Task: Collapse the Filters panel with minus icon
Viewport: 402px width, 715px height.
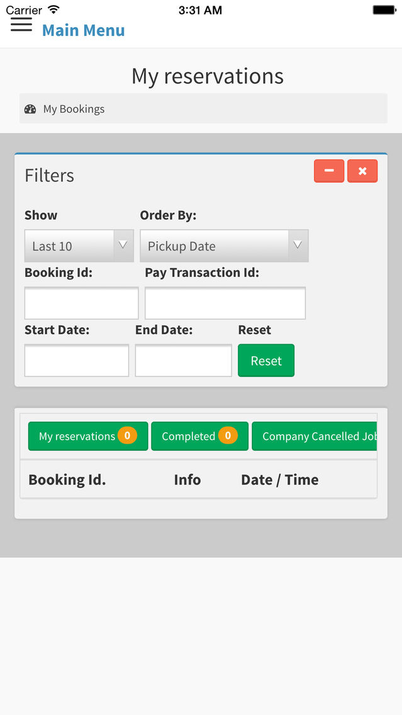Action: click(x=328, y=171)
